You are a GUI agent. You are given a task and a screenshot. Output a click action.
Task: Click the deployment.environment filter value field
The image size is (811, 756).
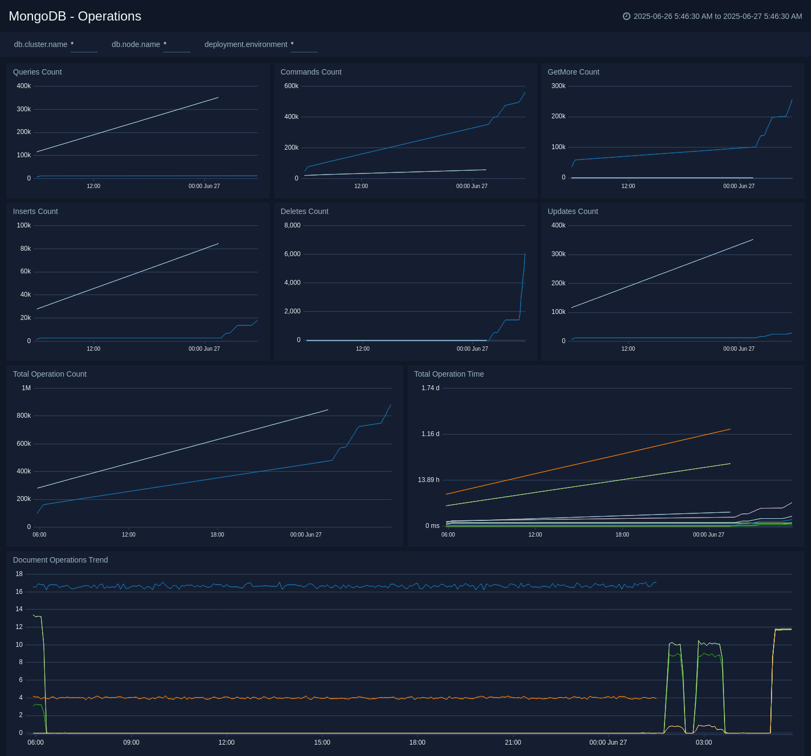304,45
